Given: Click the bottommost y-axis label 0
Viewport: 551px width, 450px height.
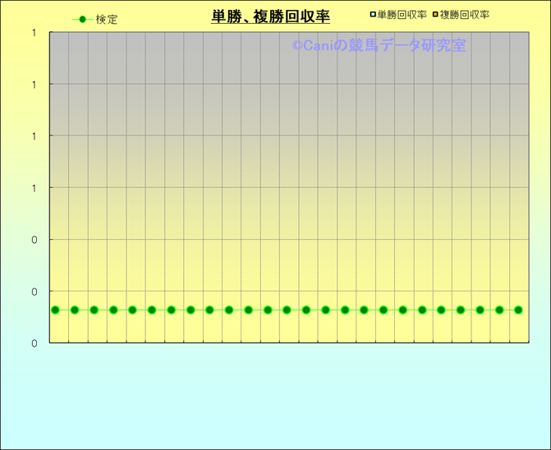Looking at the screenshot, I should click(x=34, y=343).
